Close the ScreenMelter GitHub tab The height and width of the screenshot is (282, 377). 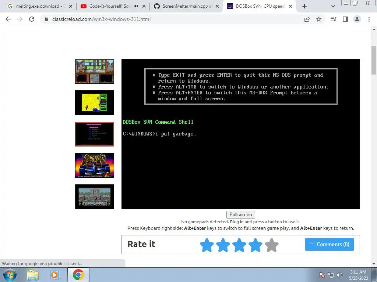(x=217, y=6)
